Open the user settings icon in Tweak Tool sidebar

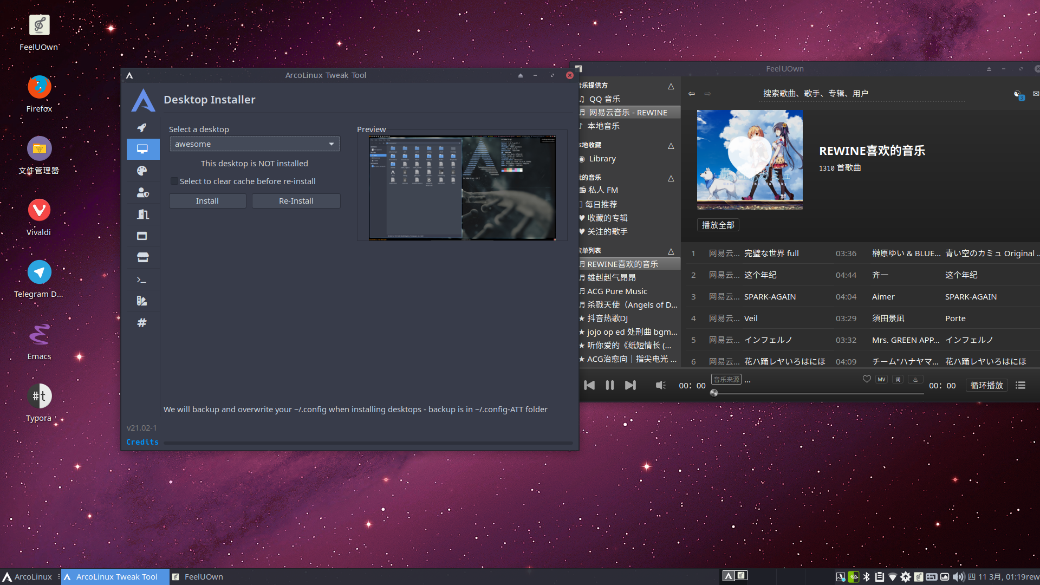142,193
